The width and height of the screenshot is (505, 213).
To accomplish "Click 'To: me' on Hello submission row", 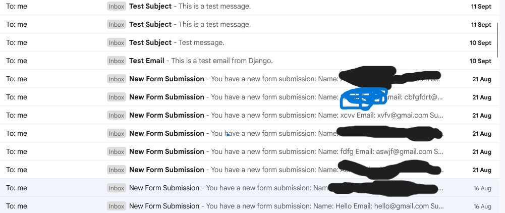I will pyautogui.click(x=17, y=206).
